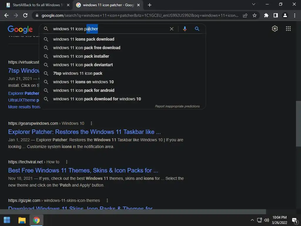The image size is (301, 226).
Task: Pick suggestion 'windows 11 icons on windows 10'
Action: click(123, 82)
